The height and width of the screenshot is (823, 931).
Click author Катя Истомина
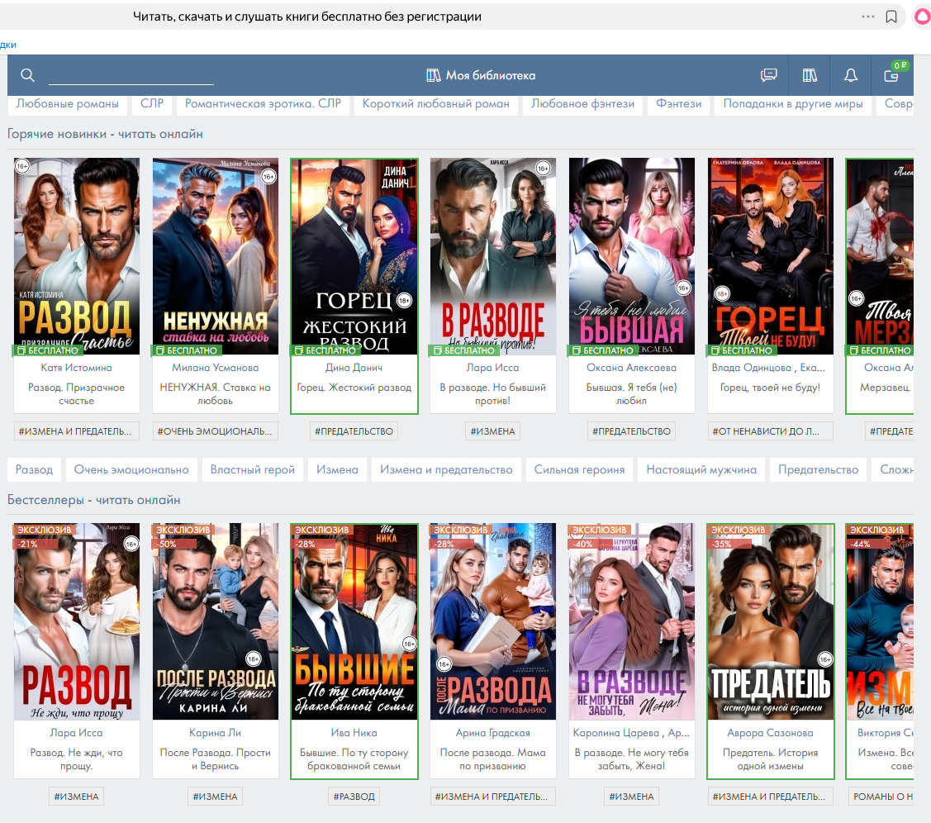pos(76,368)
